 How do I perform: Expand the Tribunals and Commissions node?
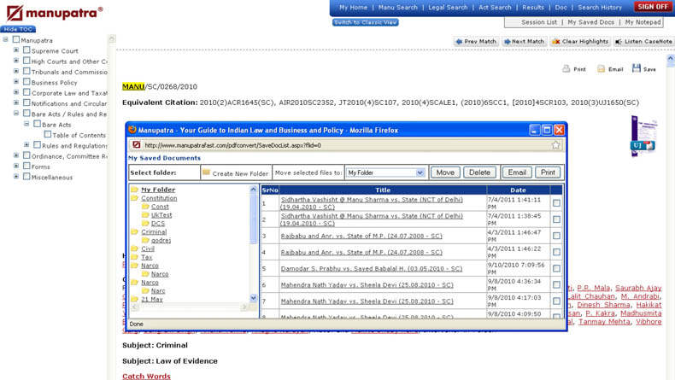(16, 71)
